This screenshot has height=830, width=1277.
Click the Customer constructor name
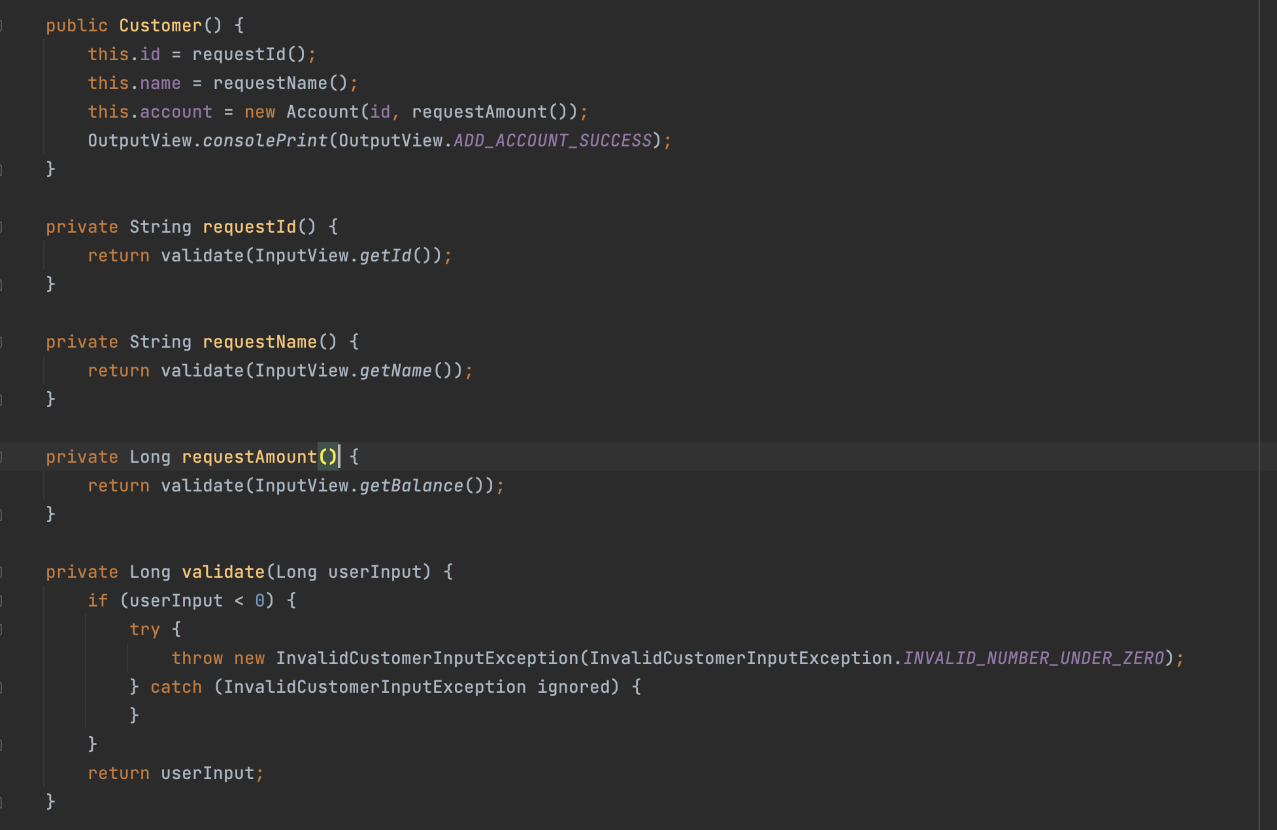click(x=160, y=25)
